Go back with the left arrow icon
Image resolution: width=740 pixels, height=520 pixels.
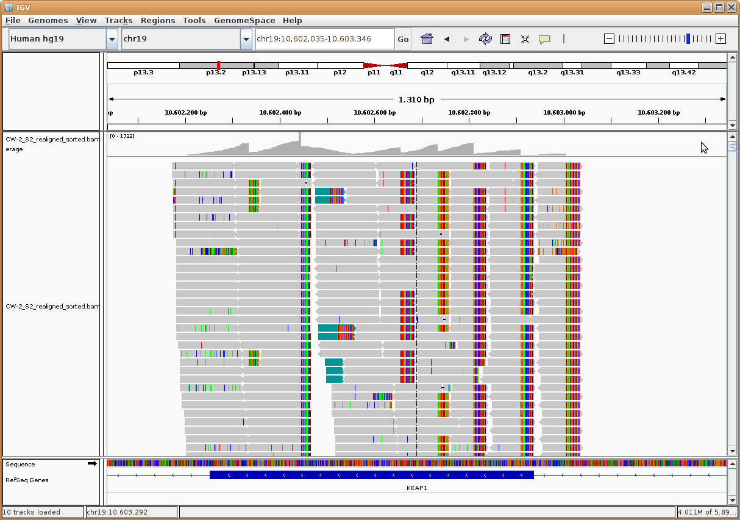[447, 39]
